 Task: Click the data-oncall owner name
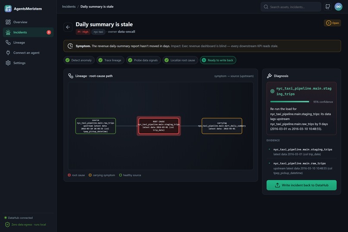pos(126,32)
